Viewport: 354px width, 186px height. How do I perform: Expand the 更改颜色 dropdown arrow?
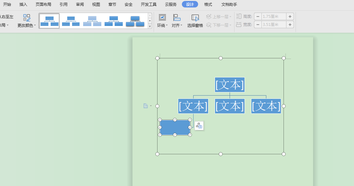35,25
